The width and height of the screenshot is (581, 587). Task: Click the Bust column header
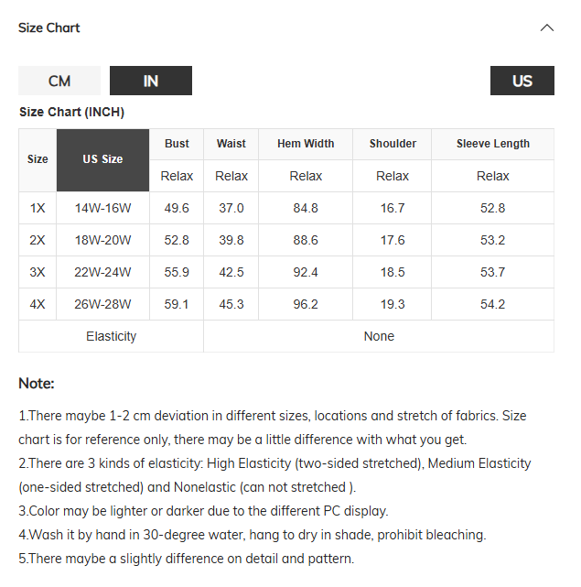click(177, 144)
